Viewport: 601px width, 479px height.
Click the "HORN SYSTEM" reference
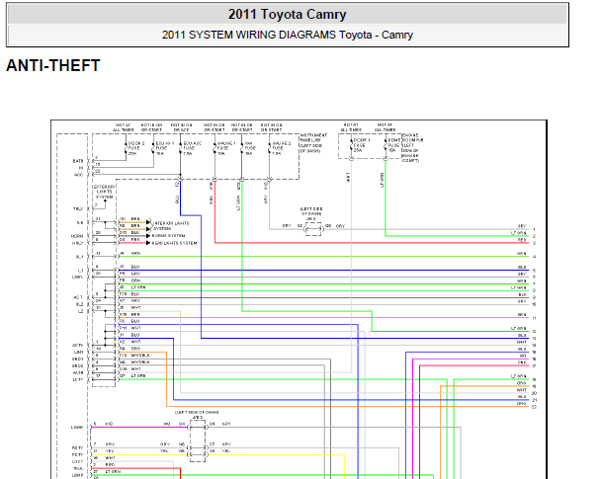(x=169, y=236)
